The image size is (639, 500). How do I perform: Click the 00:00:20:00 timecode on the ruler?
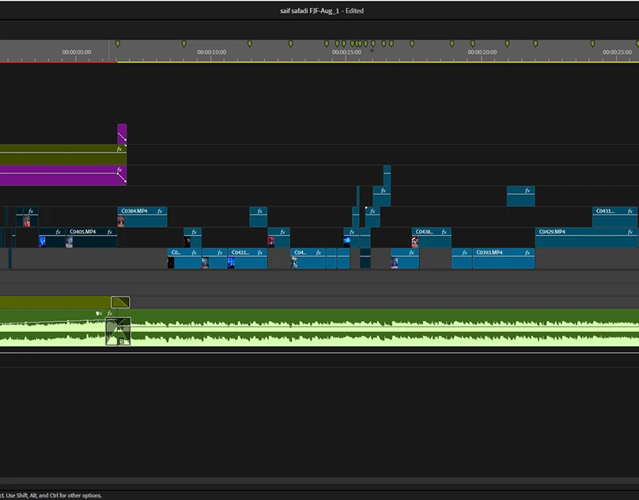coord(482,52)
